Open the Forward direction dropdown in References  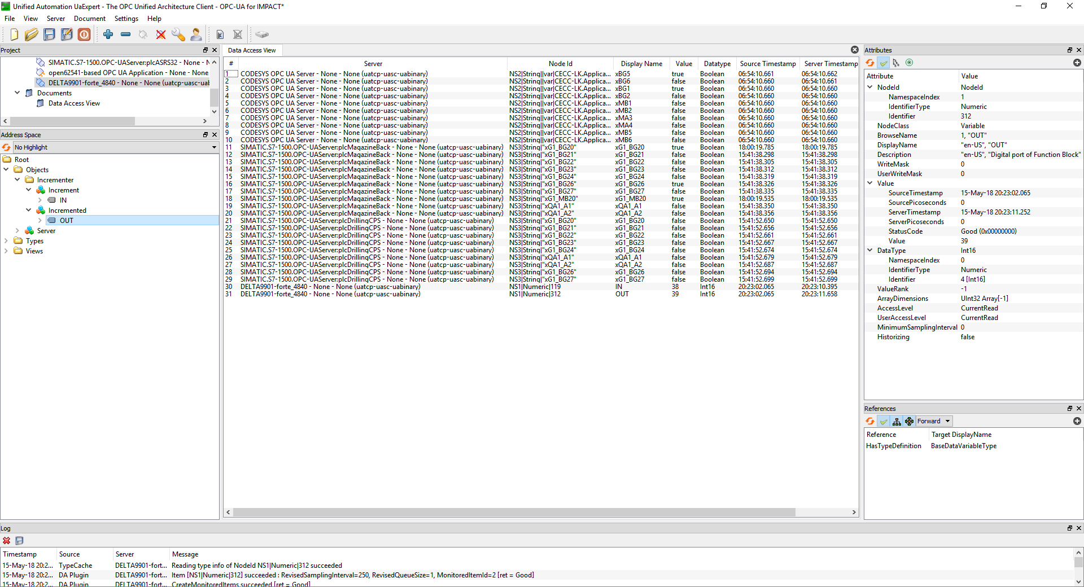(x=933, y=421)
